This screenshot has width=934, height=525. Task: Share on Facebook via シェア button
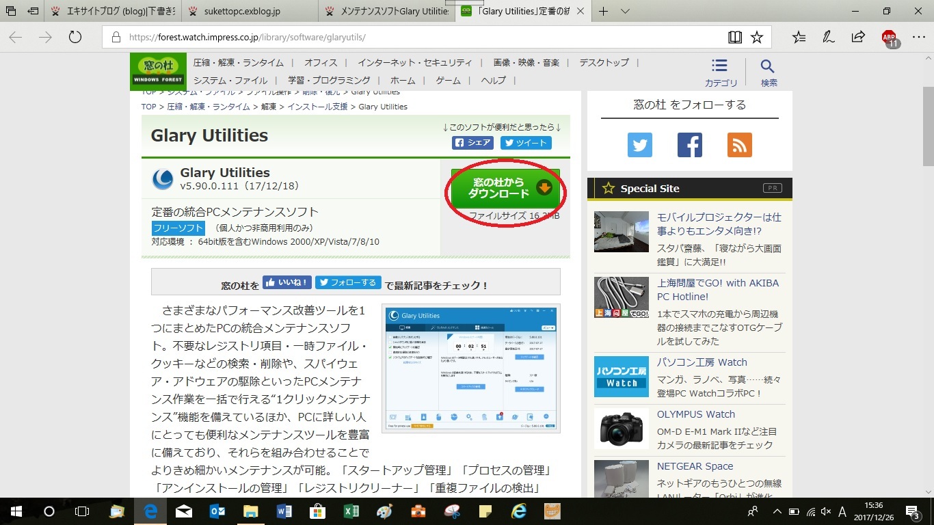(472, 143)
